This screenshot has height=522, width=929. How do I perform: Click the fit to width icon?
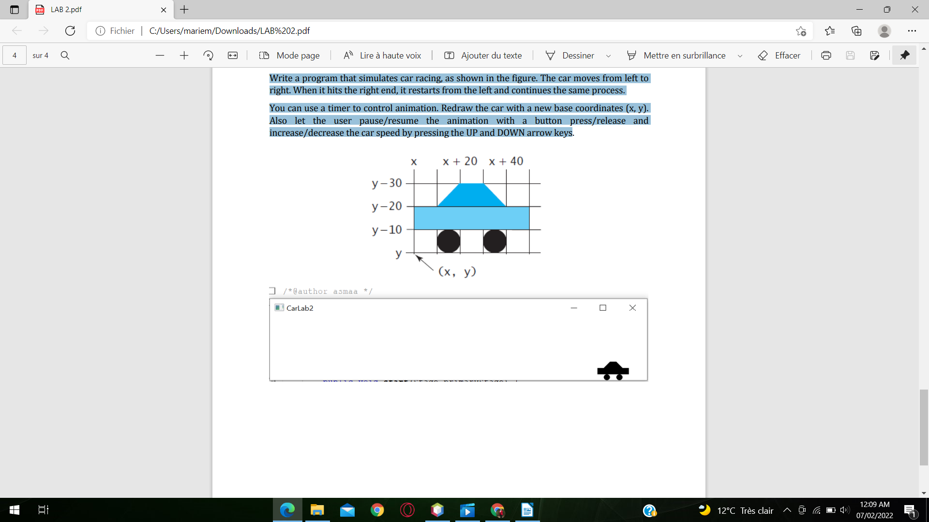pyautogui.click(x=233, y=56)
